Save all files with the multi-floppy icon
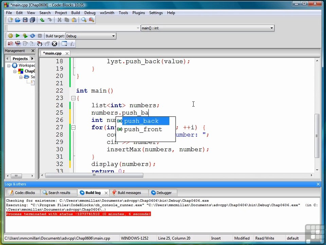The image size is (326, 245). pyautogui.click(x=33, y=20)
